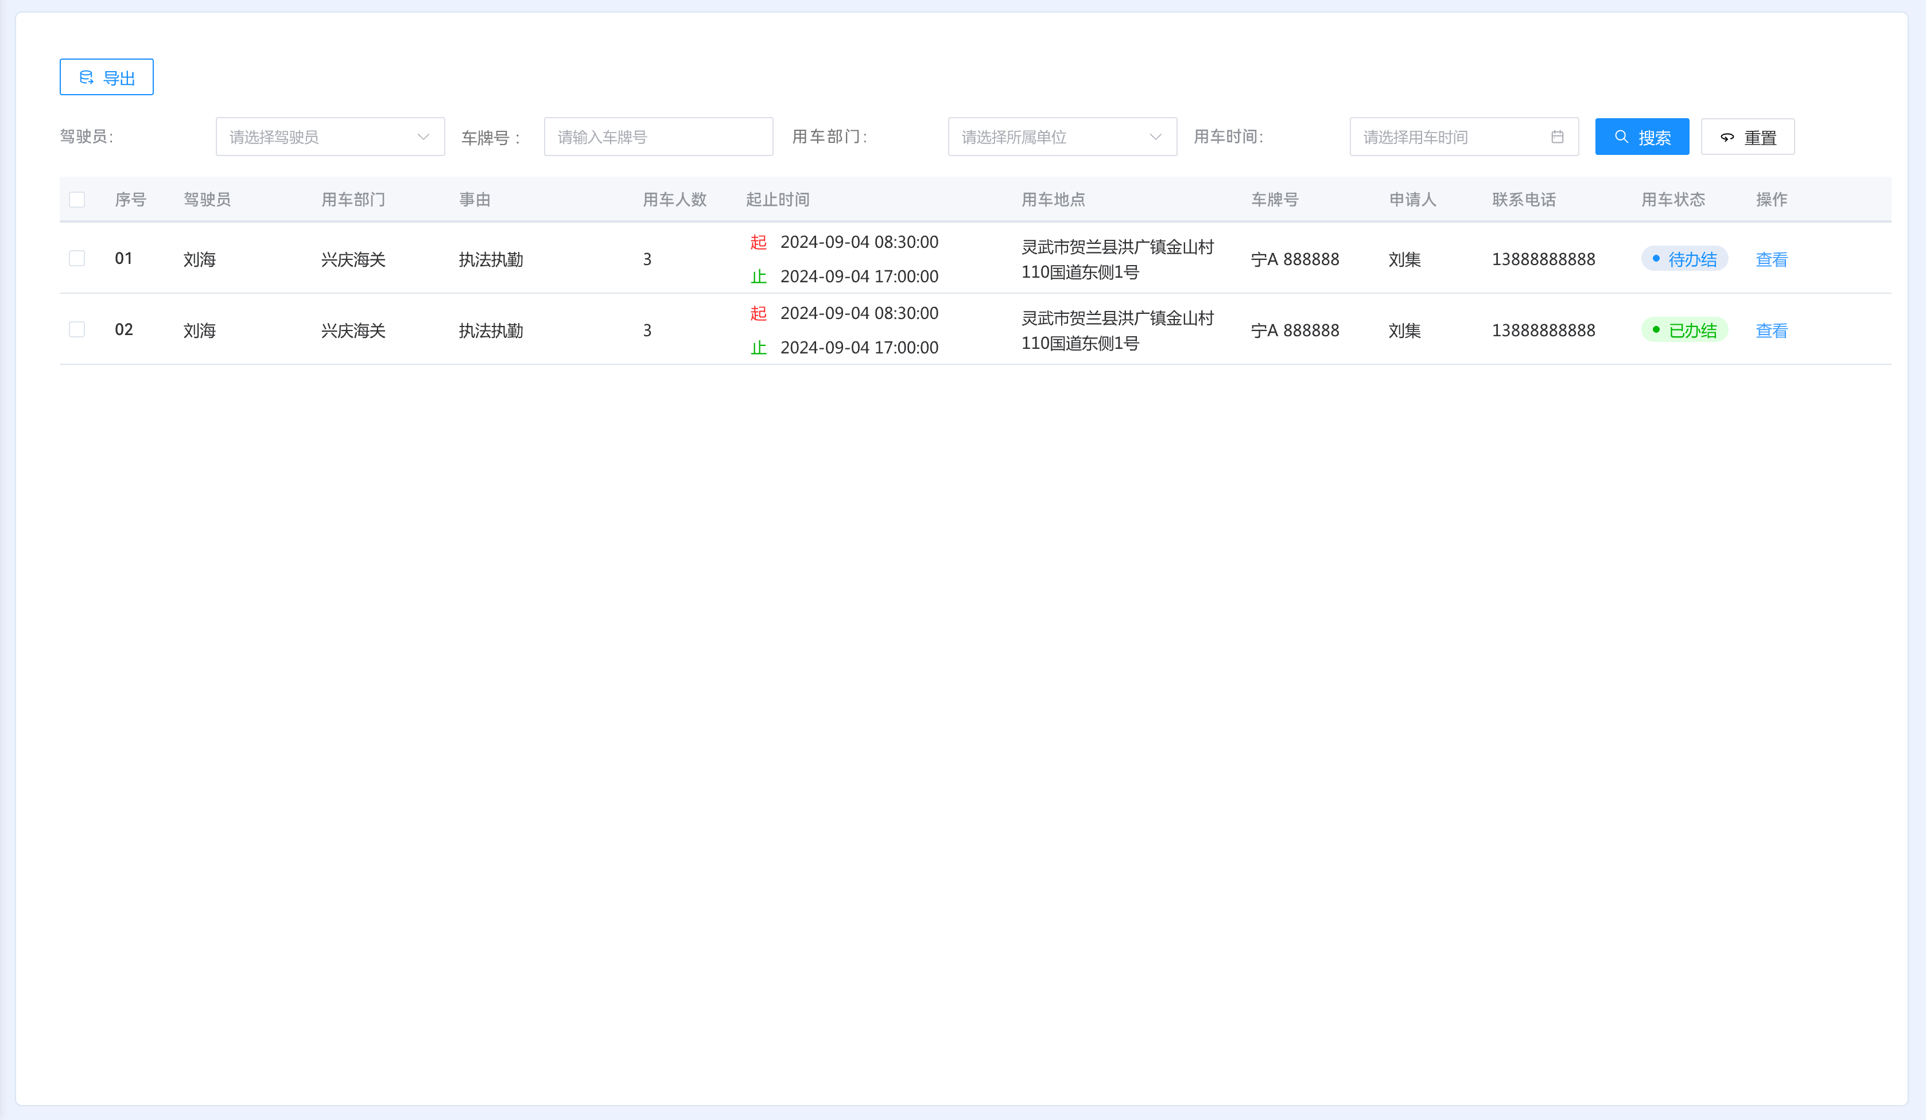
Task: Click the green 止 marker in row 02
Action: click(x=758, y=348)
